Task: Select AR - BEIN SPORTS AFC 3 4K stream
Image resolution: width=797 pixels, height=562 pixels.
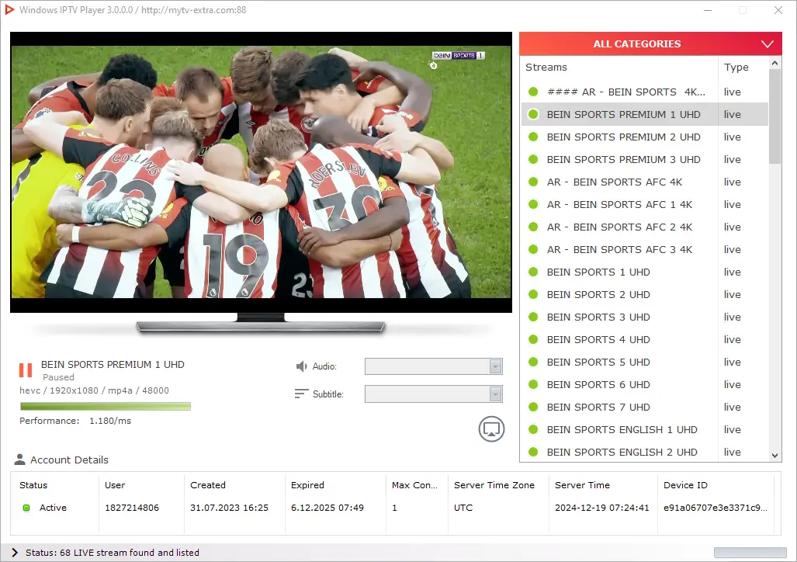Action: 645,249
